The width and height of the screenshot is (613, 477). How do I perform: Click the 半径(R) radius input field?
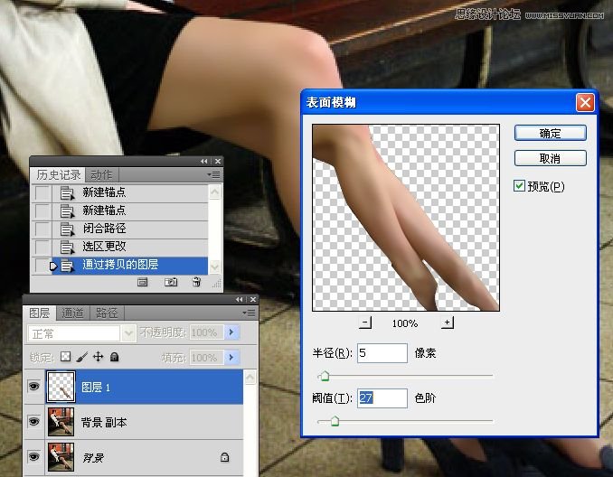(382, 352)
